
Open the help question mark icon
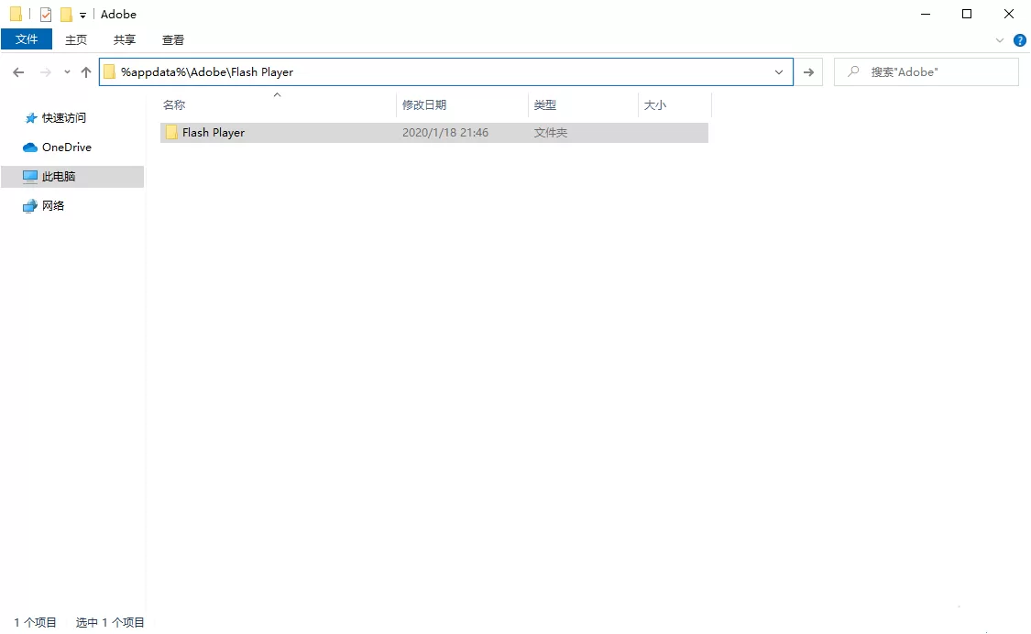click(x=1020, y=40)
